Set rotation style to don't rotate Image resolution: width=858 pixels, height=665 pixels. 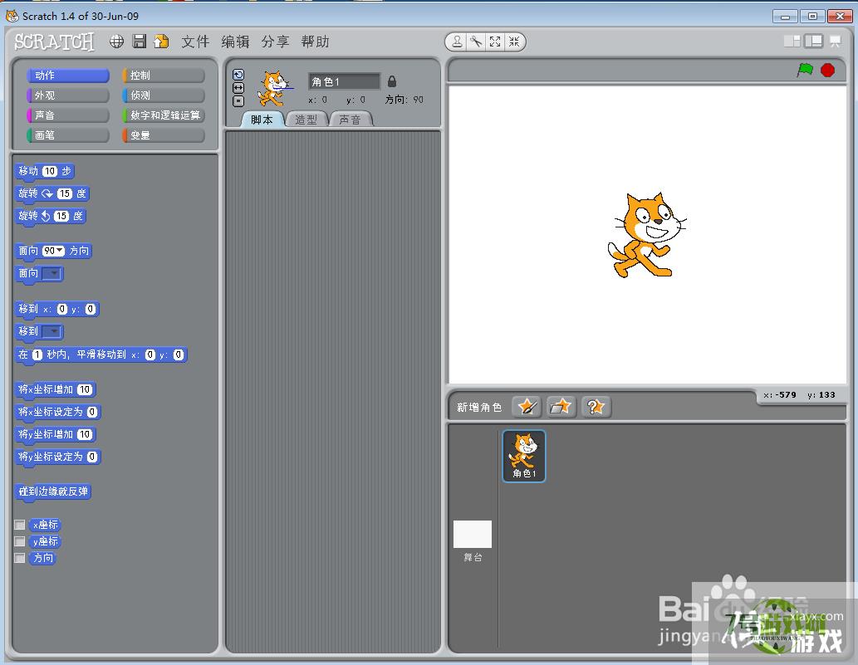coord(238,101)
